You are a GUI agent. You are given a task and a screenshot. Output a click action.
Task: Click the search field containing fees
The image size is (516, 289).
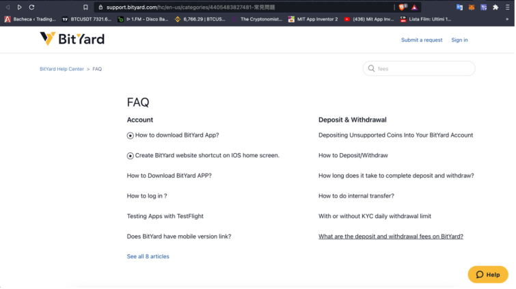[x=419, y=68]
